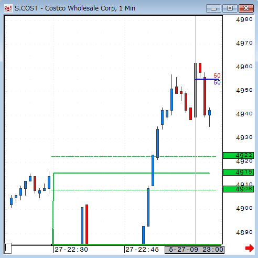The image size is (258, 258).
Task: Click the green 4908 price marker
Action: [x=238, y=189]
